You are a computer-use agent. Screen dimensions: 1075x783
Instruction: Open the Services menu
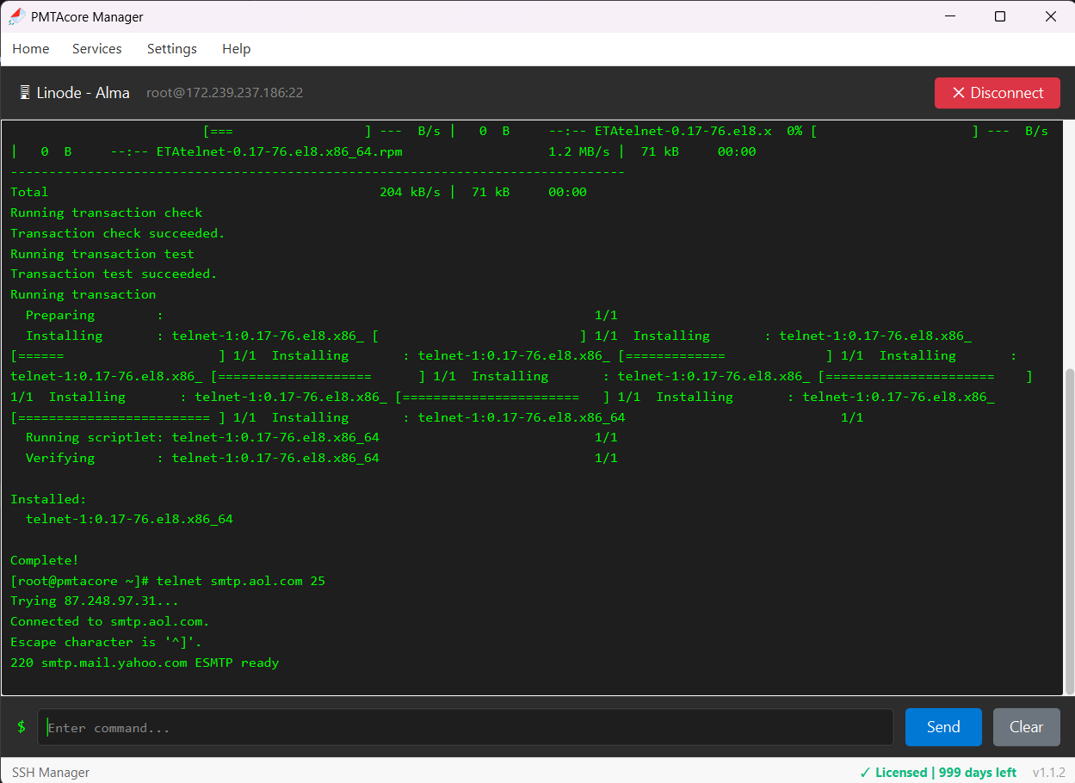click(96, 49)
